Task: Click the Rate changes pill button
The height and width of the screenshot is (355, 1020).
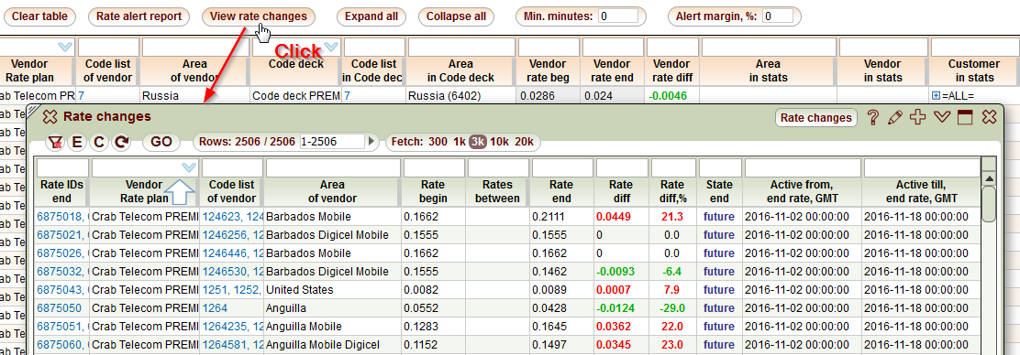Action: 815,117
